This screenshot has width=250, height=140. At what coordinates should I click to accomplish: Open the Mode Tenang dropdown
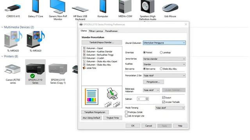click(x=170, y=108)
